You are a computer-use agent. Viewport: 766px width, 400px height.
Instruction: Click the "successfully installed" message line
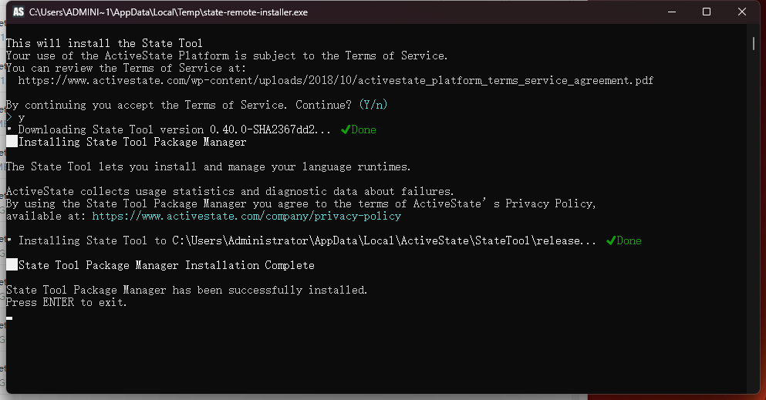(187, 290)
